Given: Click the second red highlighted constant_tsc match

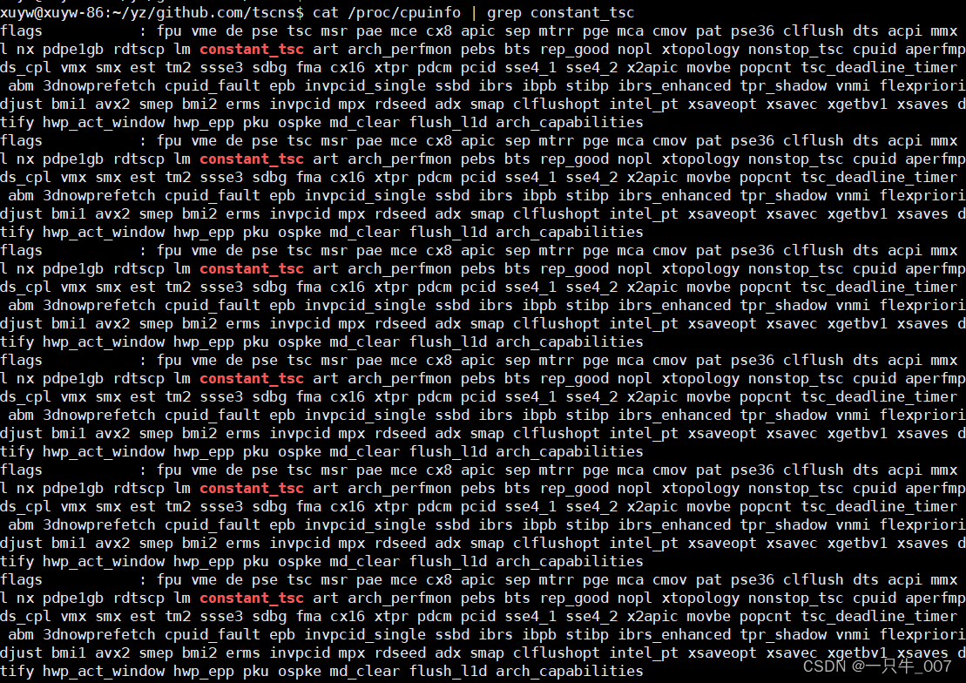Looking at the screenshot, I should pyautogui.click(x=252, y=159).
